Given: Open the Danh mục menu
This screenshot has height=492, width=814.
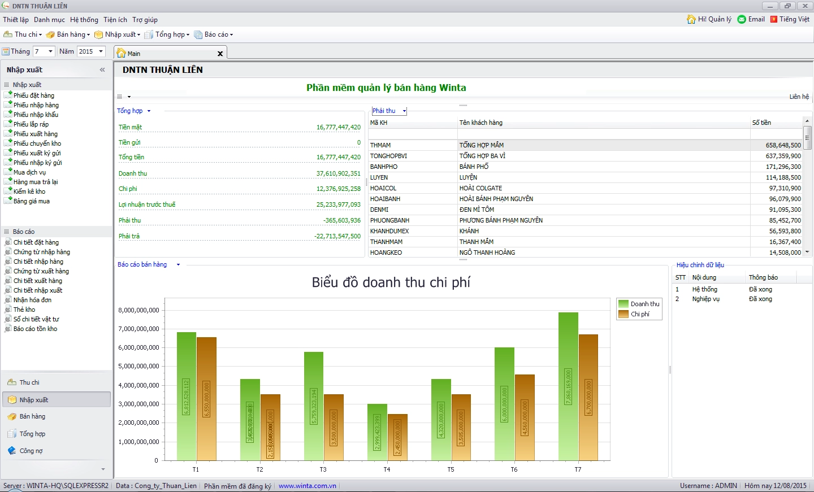Looking at the screenshot, I should point(49,20).
